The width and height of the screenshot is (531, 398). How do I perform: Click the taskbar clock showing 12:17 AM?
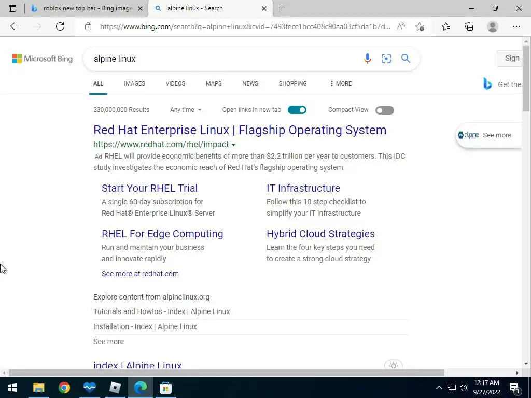point(486,388)
